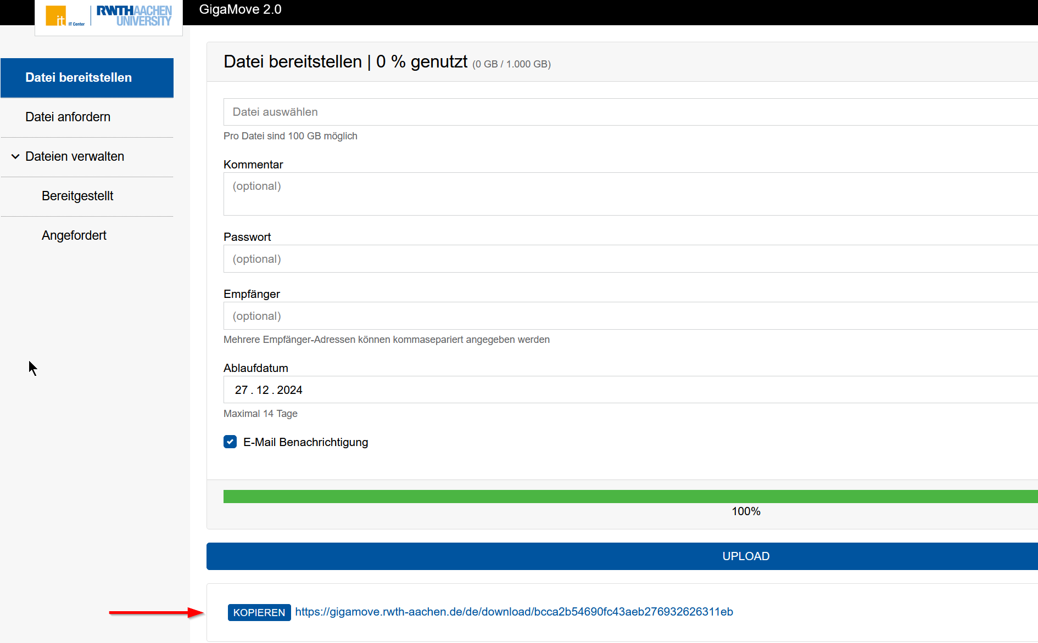Image resolution: width=1038 pixels, height=643 pixels.
Task: Collapse the Dateien verwalten chevron
Action: tap(15, 157)
